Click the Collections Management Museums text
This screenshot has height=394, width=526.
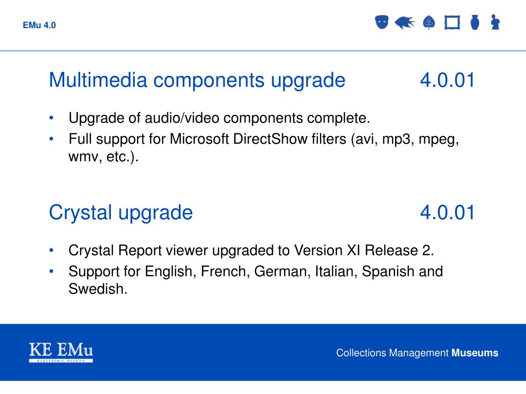pyautogui.click(x=417, y=353)
